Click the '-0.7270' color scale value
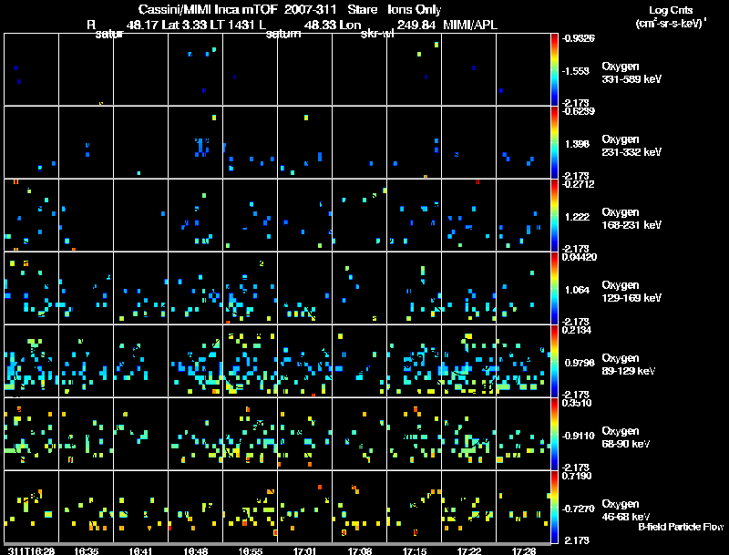 click(578, 509)
